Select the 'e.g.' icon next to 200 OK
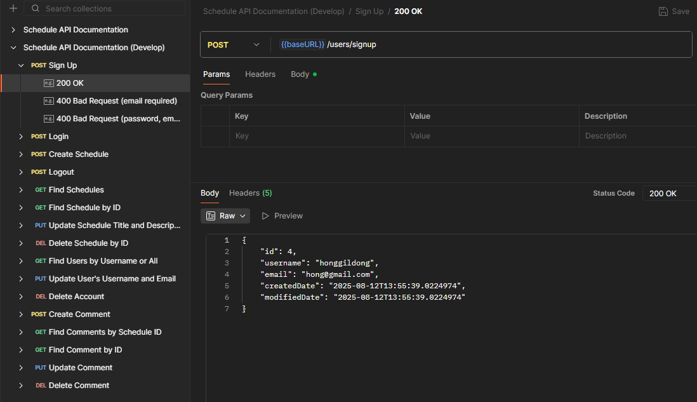 point(49,83)
